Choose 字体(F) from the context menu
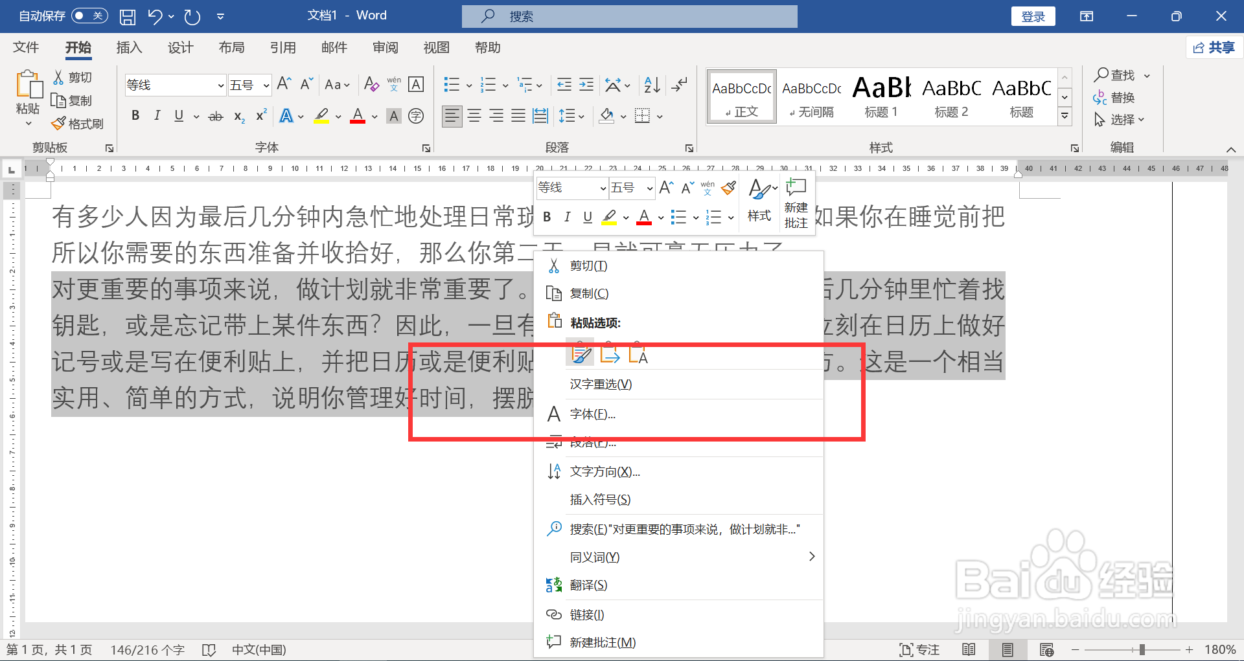Screen dimensions: 1244x661 [x=593, y=414]
